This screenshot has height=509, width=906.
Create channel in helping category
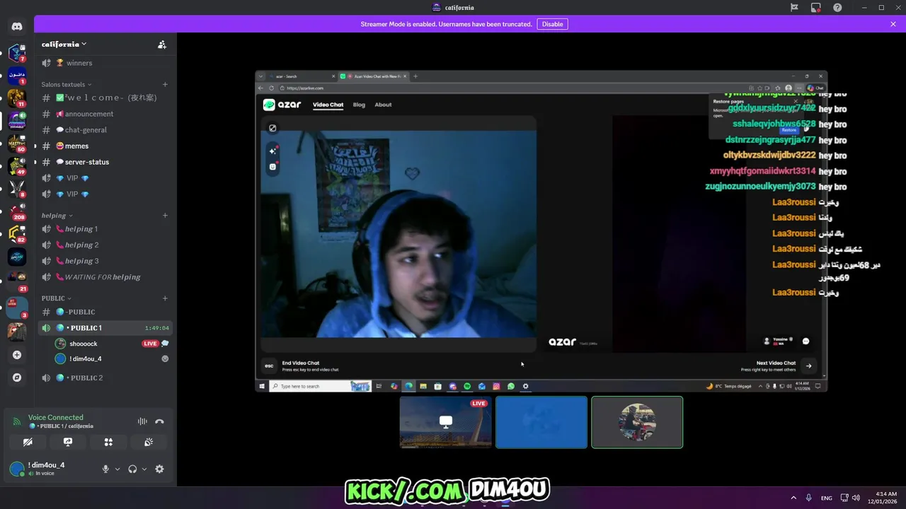pyautogui.click(x=165, y=216)
